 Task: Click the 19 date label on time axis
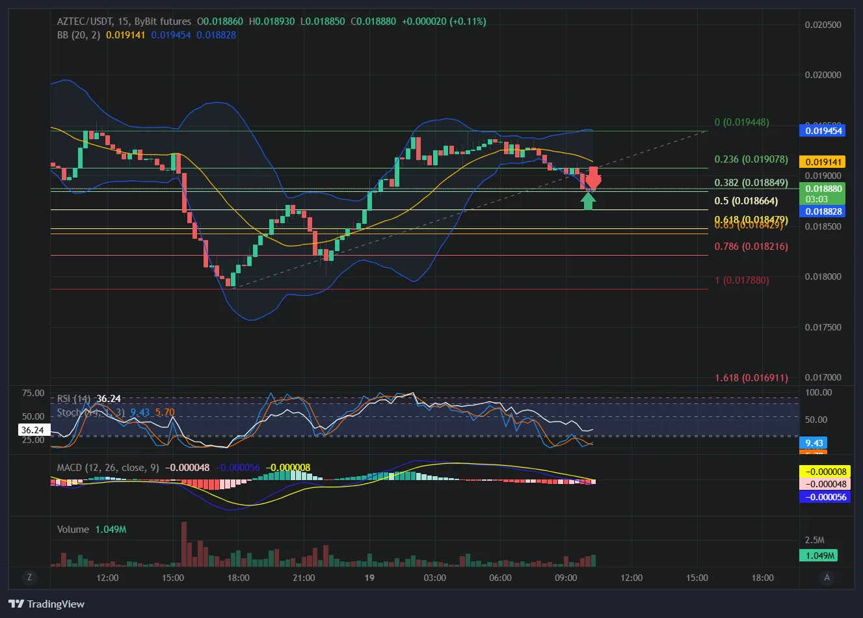pos(369,578)
